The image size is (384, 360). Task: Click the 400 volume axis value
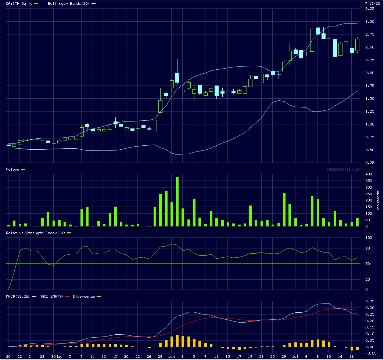point(369,174)
